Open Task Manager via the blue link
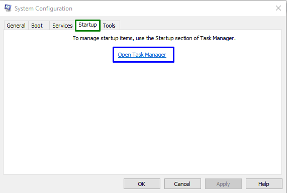 [x=142, y=55]
